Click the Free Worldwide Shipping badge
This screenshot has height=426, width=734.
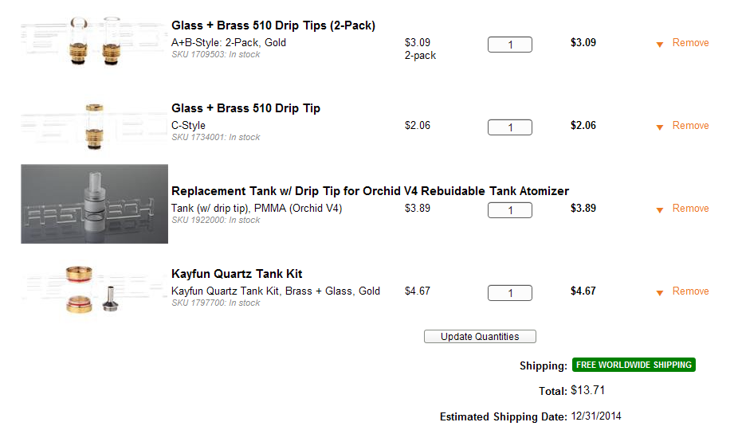[x=634, y=365]
